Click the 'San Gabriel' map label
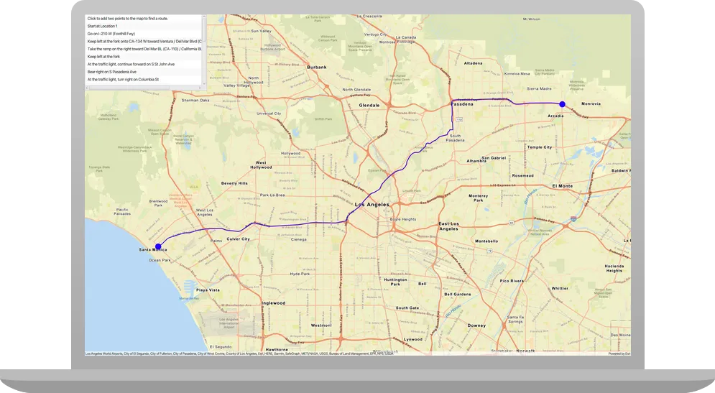The height and width of the screenshot is (393, 715). pos(494,158)
